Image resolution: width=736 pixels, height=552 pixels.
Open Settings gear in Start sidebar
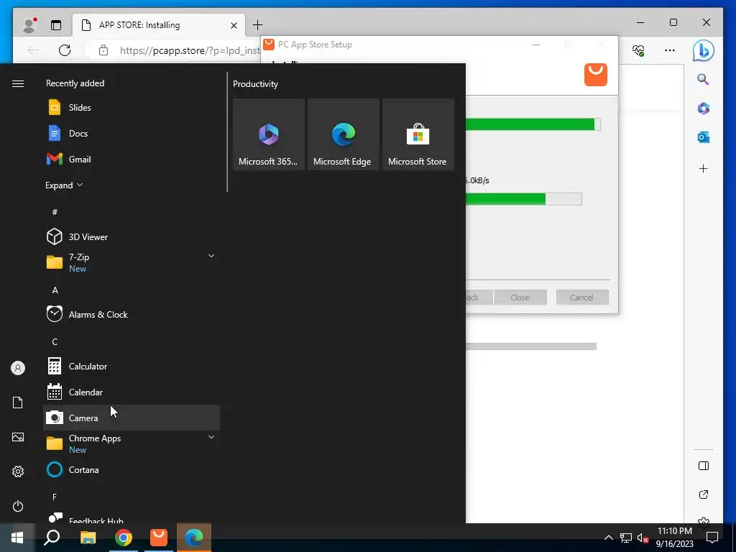[18, 471]
